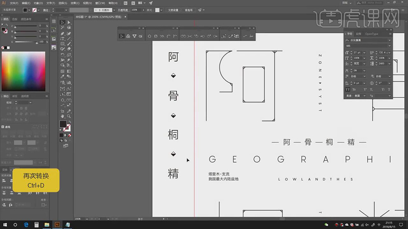Screen dimensions: 408x229
Task: Pick the Pen tool from the toolbox
Action: [x=63, y=33]
